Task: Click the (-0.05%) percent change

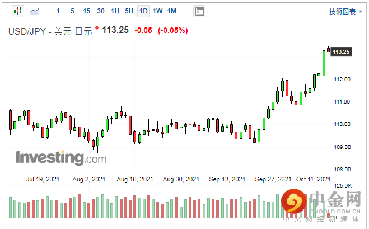Action: click(172, 30)
